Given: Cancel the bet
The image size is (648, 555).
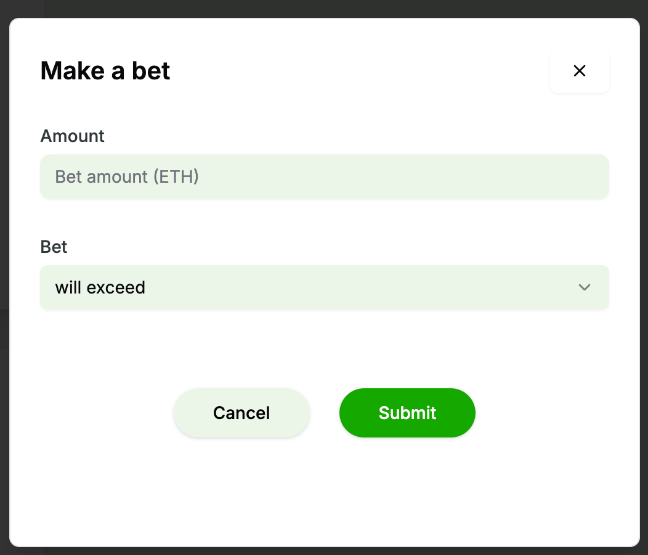Looking at the screenshot, I should pyautogui.click(x=241, y=412).
